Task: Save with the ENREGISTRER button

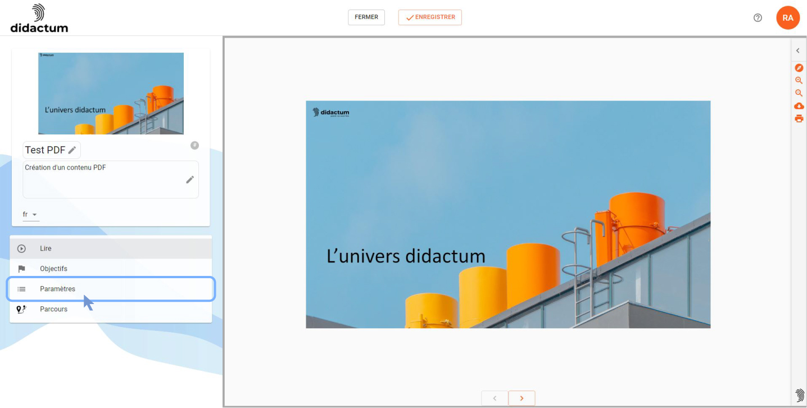Action: [x=430, y=17]
